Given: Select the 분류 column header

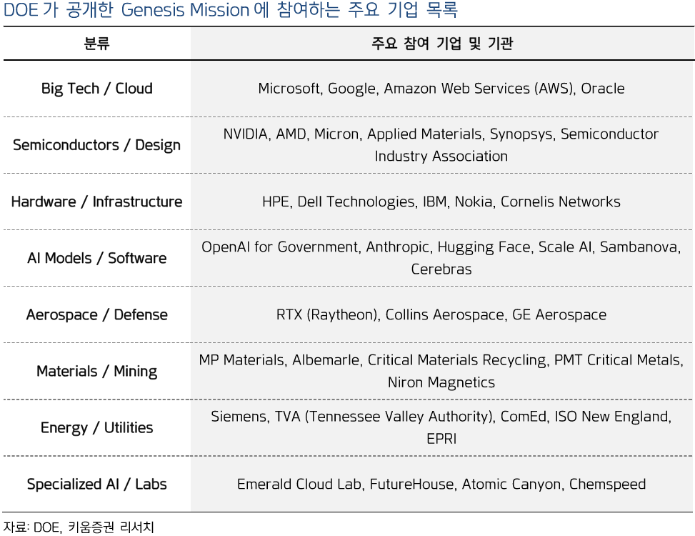Looking at the screenshot, I should coord(96,44).
